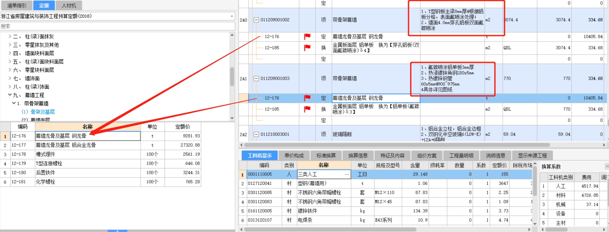Select quota row 12-178 槽式埋件
This screenshot has height=232, width=609.
point(100,154)
